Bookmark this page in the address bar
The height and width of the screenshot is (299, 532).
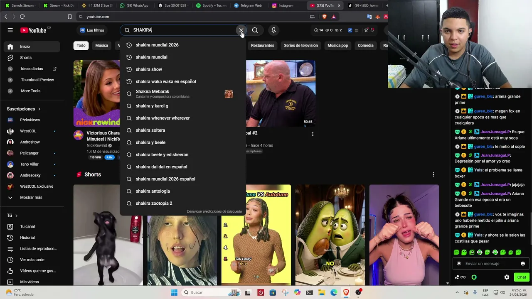[x=69, y=17]
